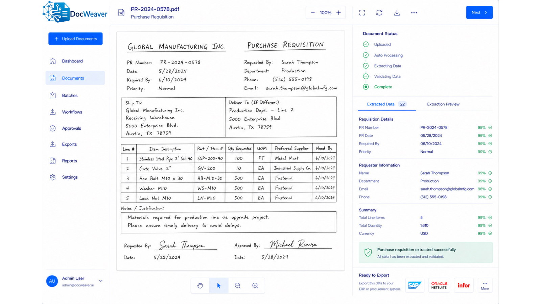The image size is (541, 304).
Task: Switch to the Extraction Preview tab
Action: (443, 104)
